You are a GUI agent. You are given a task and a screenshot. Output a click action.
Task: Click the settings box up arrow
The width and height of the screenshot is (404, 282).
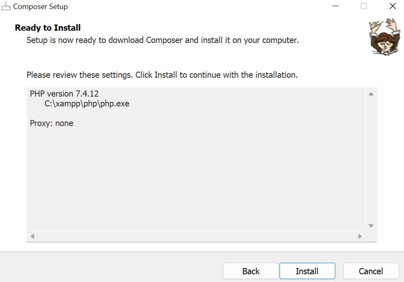[x=371, y=94]
